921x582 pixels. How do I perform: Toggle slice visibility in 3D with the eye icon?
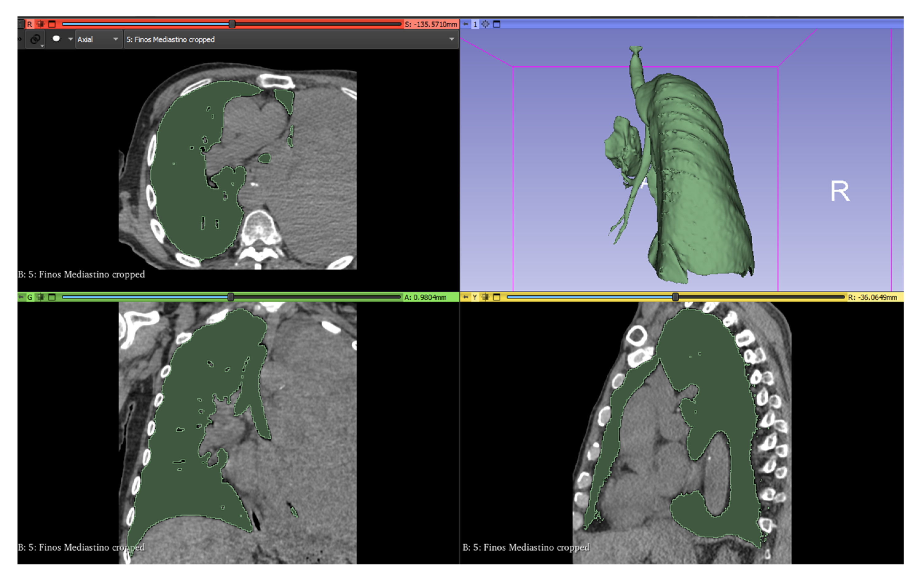[56, 39]
